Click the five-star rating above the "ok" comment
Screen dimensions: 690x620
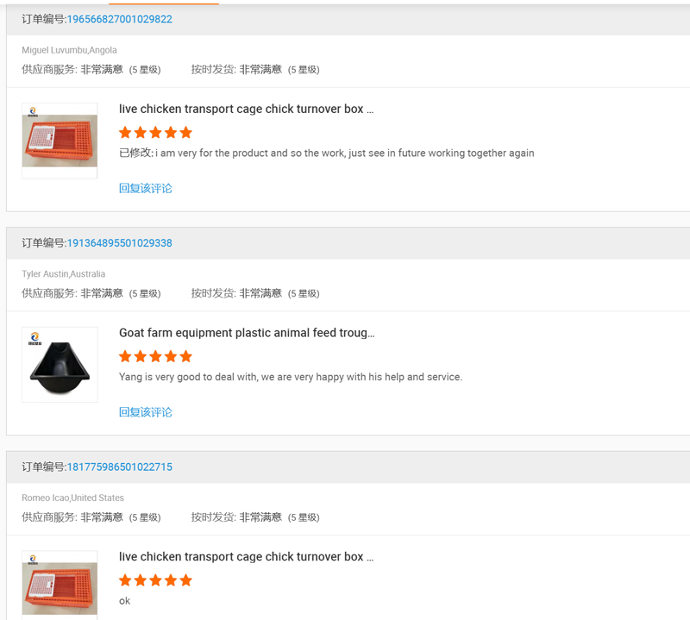tap(155, 580)
